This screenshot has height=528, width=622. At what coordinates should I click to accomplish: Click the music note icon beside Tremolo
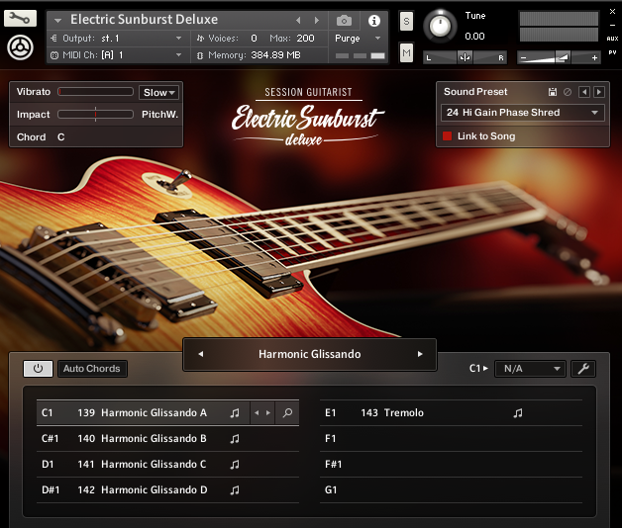click(x=518, y=413)
